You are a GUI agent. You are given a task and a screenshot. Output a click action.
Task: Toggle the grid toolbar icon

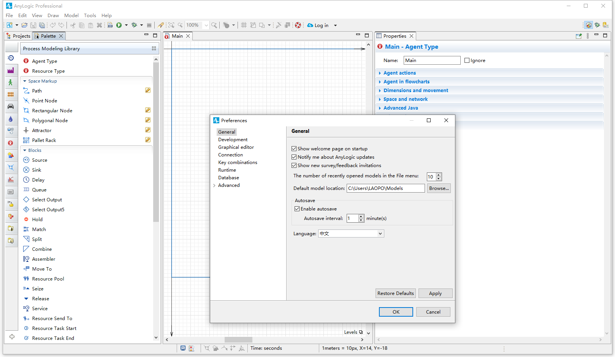point(244,25)
